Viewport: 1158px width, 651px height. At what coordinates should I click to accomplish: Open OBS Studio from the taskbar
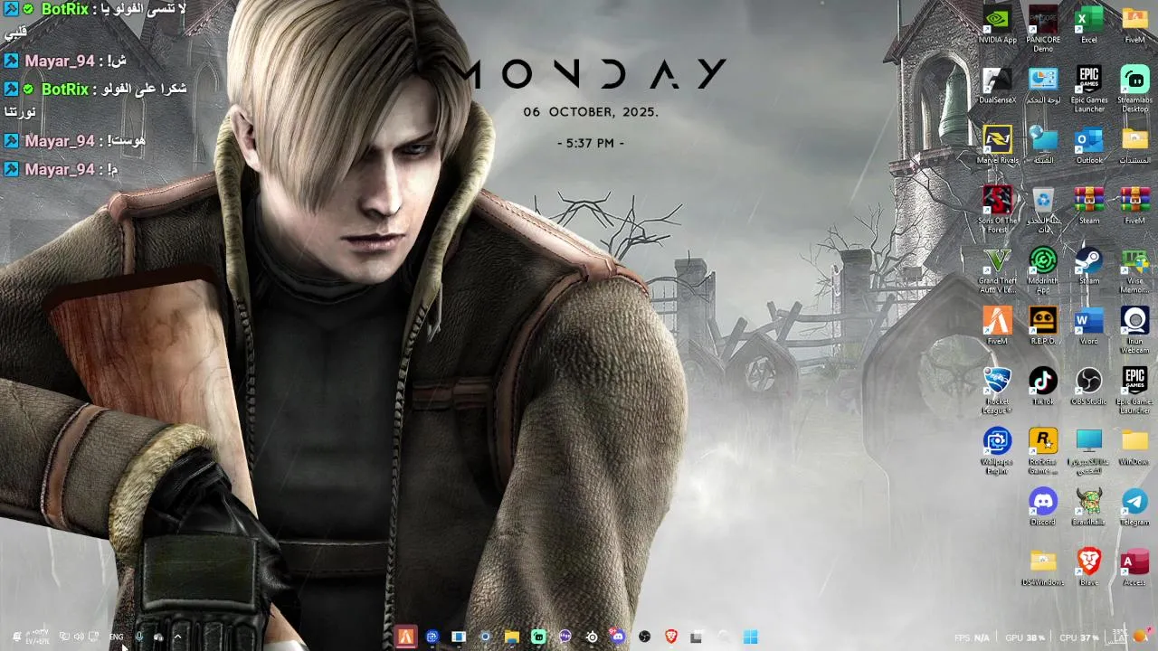(x=644, y=637)
